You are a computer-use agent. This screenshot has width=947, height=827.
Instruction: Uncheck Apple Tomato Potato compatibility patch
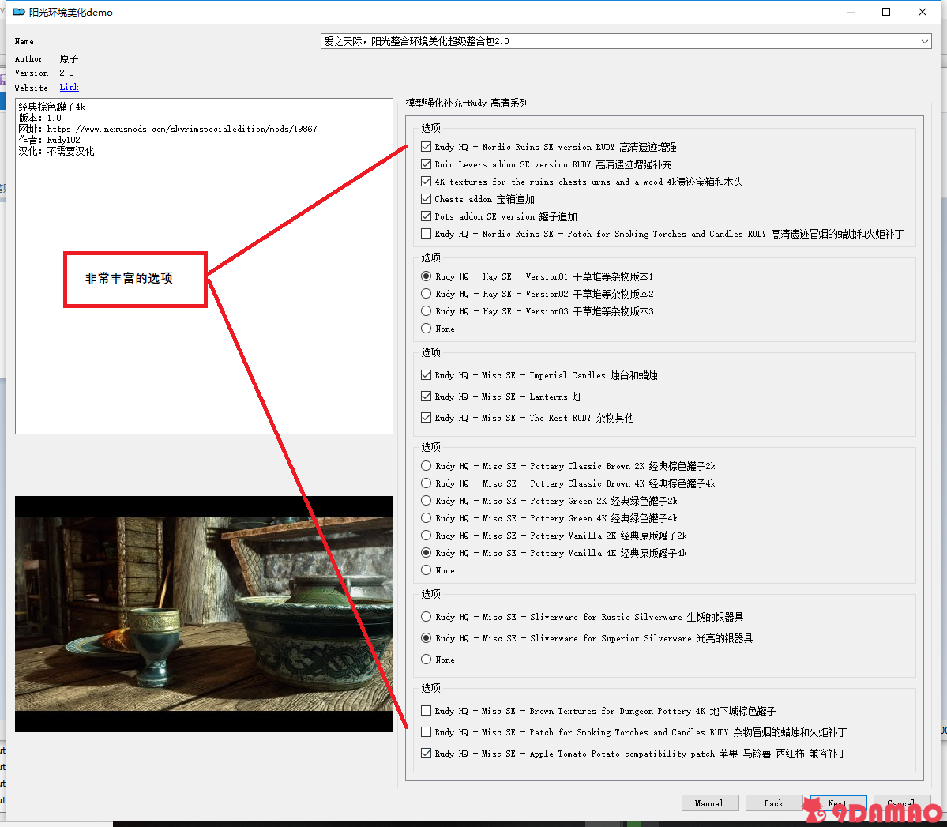tap(427, 754)
